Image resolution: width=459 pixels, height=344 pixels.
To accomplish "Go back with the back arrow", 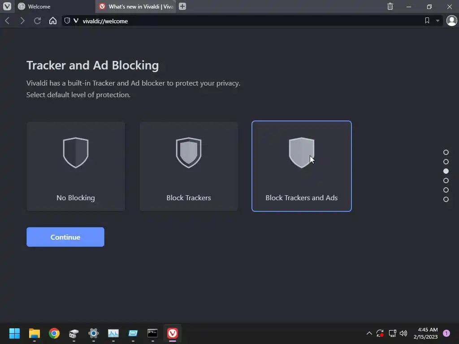I will pyautogui.click(x=7, y=21).
